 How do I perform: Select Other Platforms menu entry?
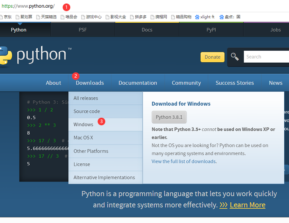tap(105, 151)
